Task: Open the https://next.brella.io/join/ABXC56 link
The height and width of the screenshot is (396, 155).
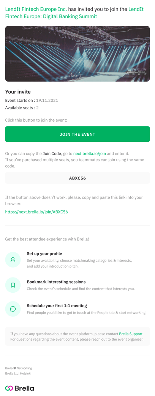Action: pyautogui.click(x=36, y=212)
